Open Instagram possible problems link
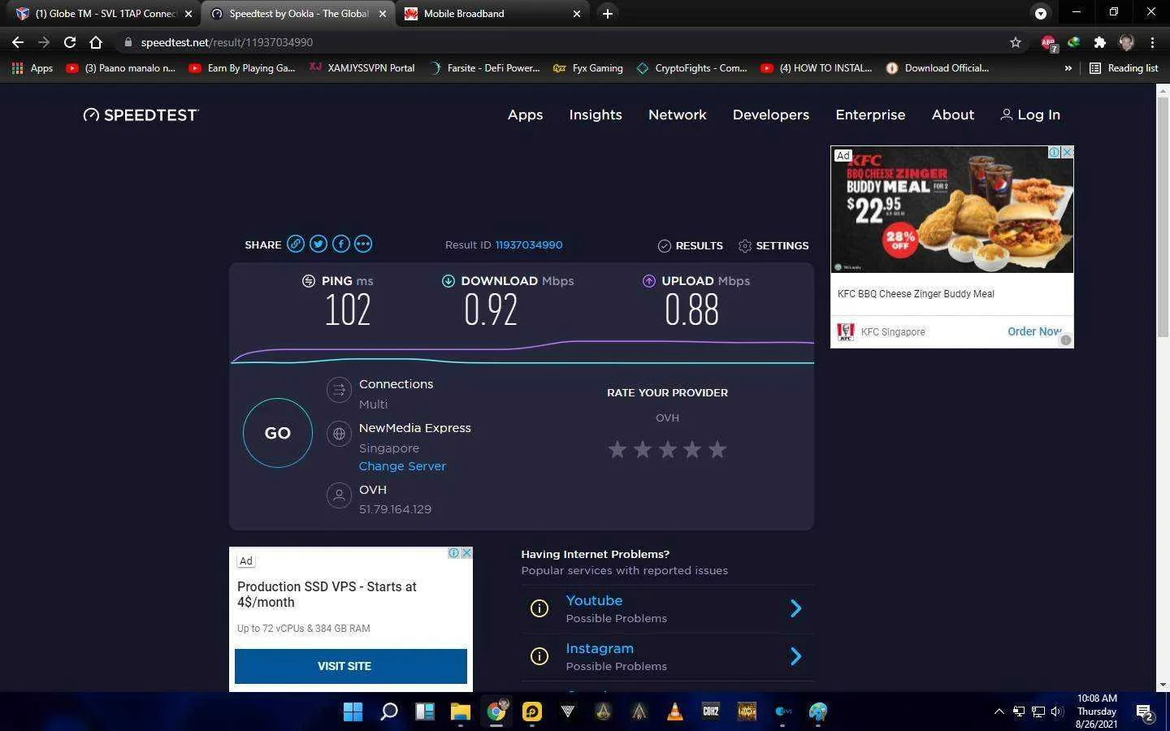This screenshot has height=731, width=1170. (x=600, y=648)
